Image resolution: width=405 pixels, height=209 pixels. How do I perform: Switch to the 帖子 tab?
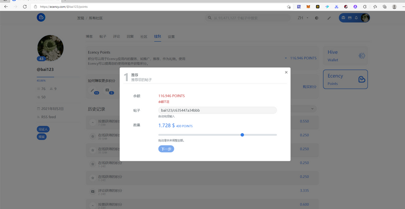point(103,37)
